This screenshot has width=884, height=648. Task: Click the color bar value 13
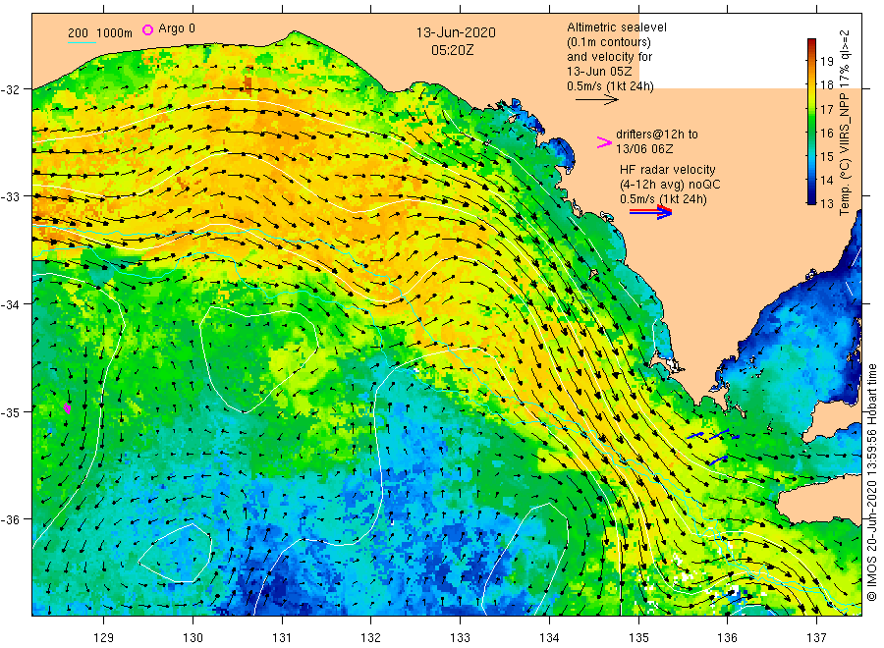(826, 203)
